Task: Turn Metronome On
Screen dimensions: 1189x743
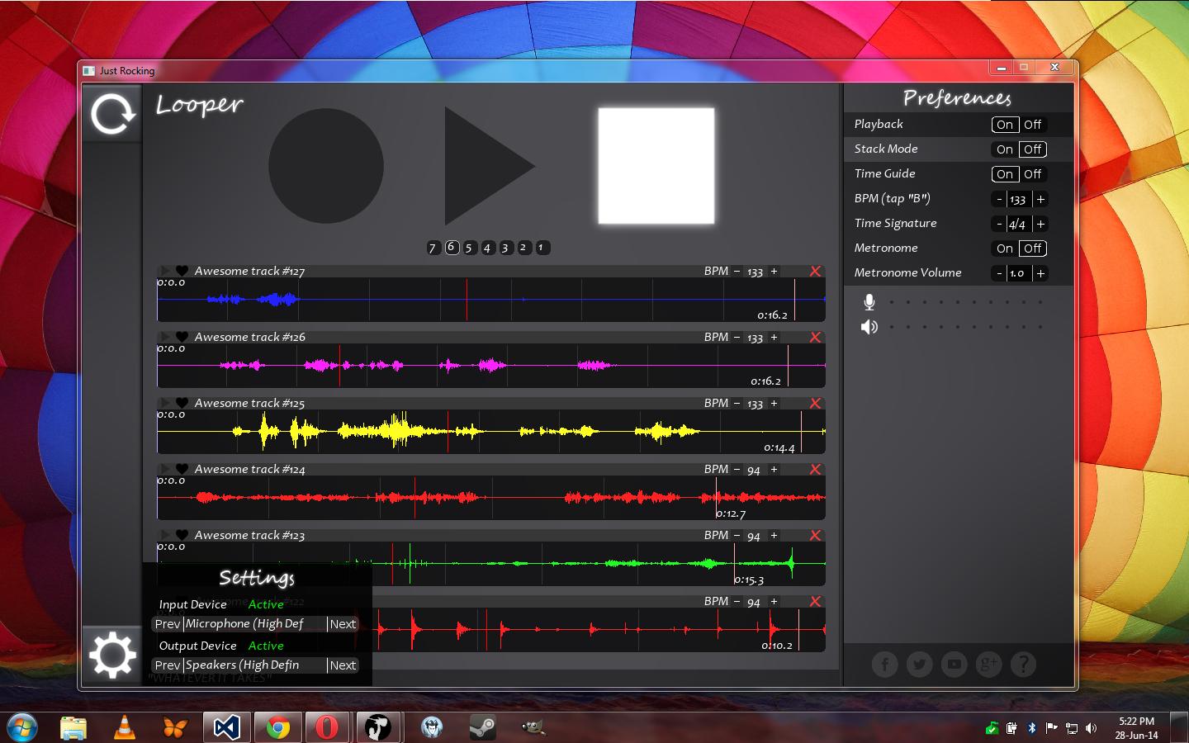Action: [1005, 248]
